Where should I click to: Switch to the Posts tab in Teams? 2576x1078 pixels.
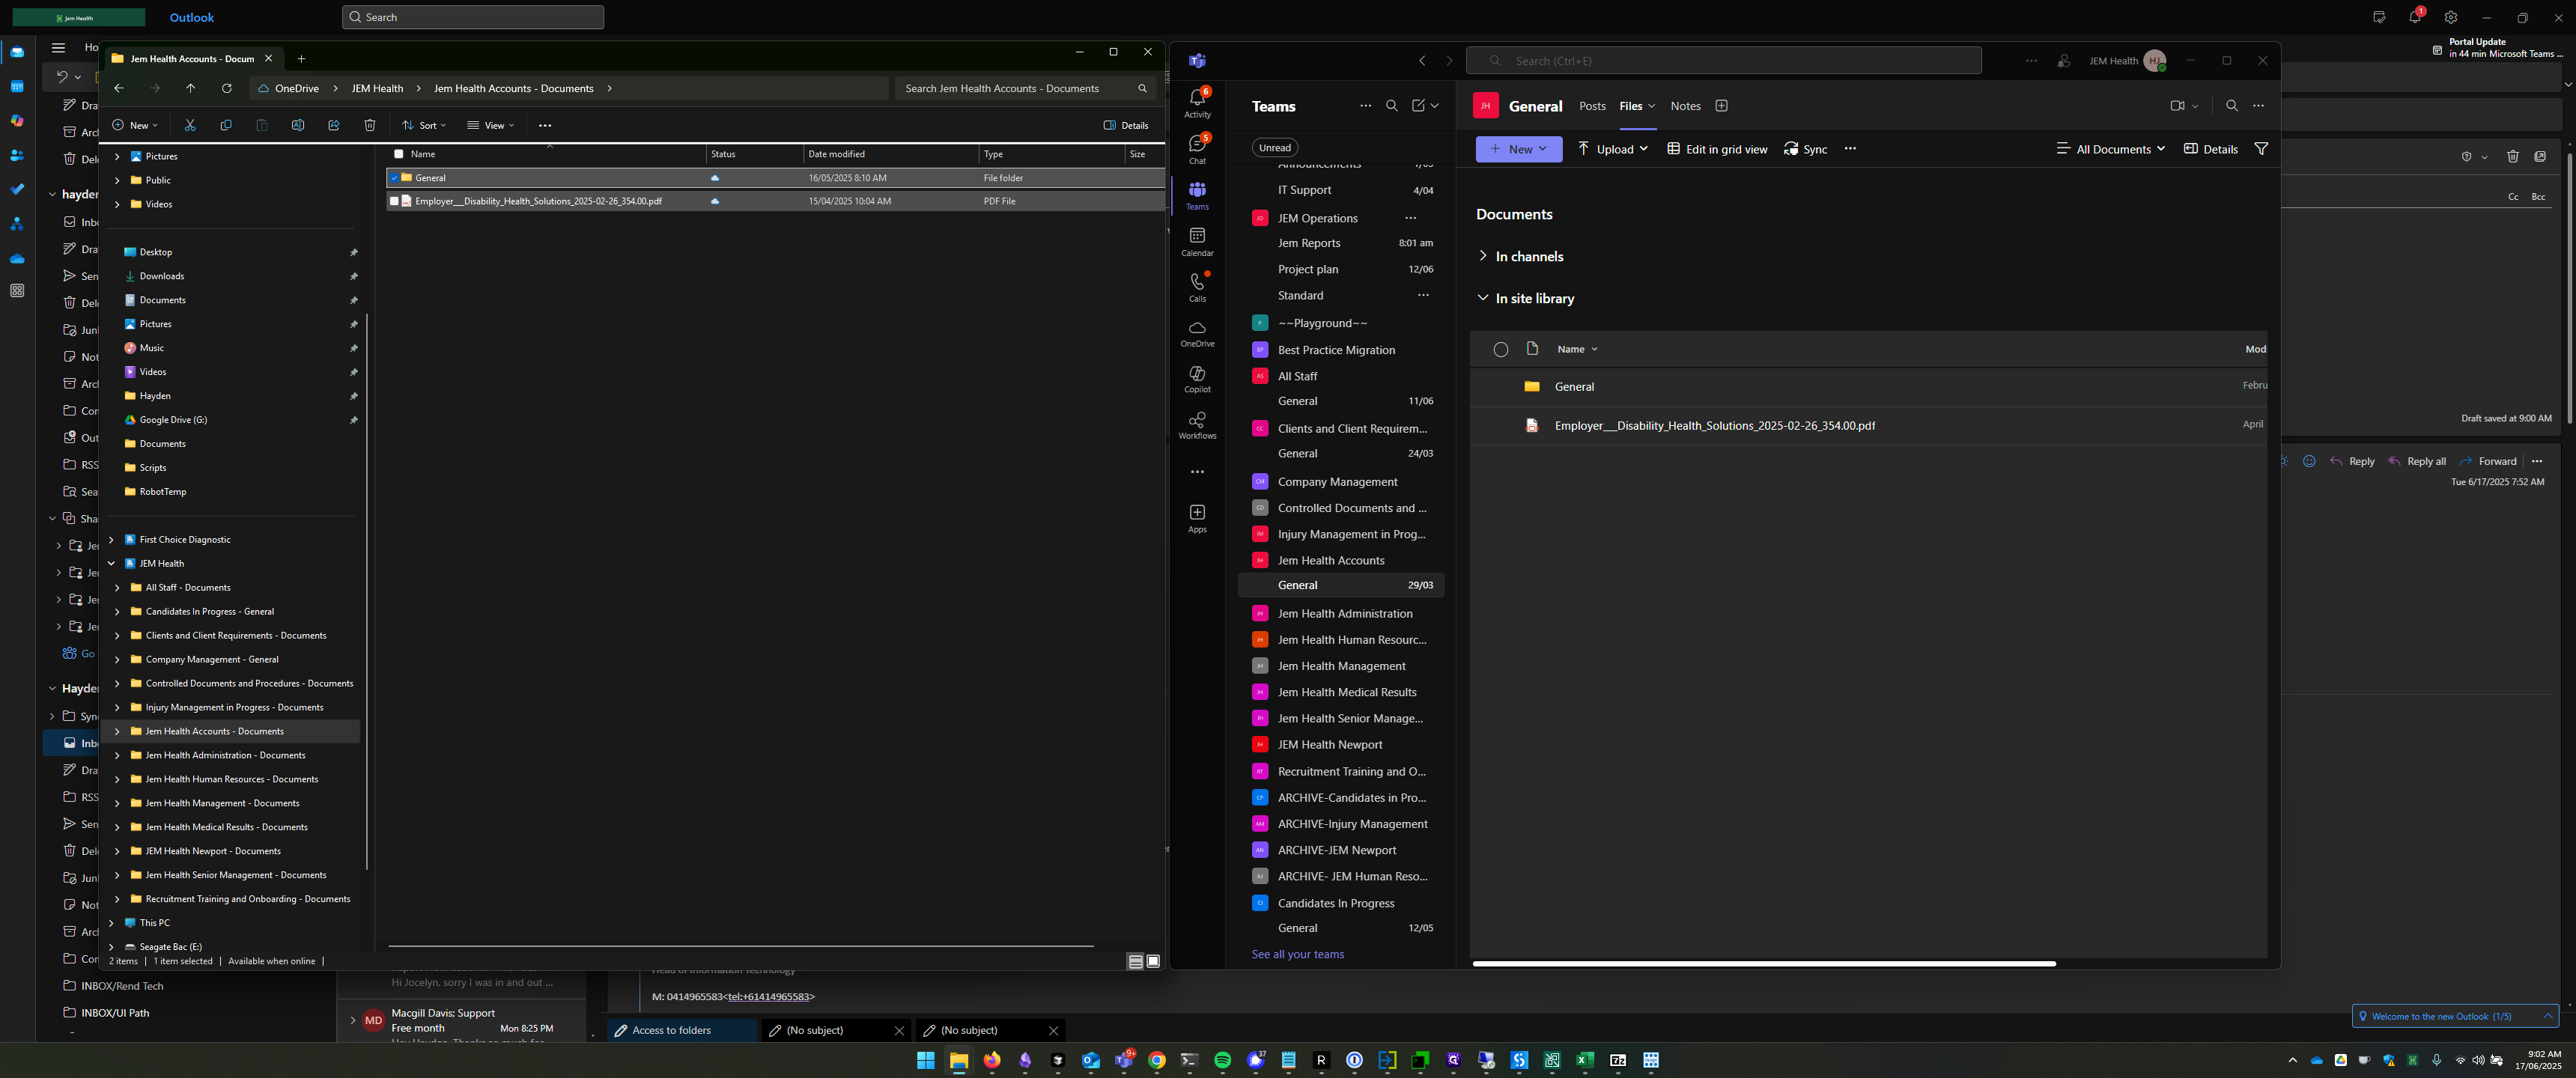pos(1592,106)
